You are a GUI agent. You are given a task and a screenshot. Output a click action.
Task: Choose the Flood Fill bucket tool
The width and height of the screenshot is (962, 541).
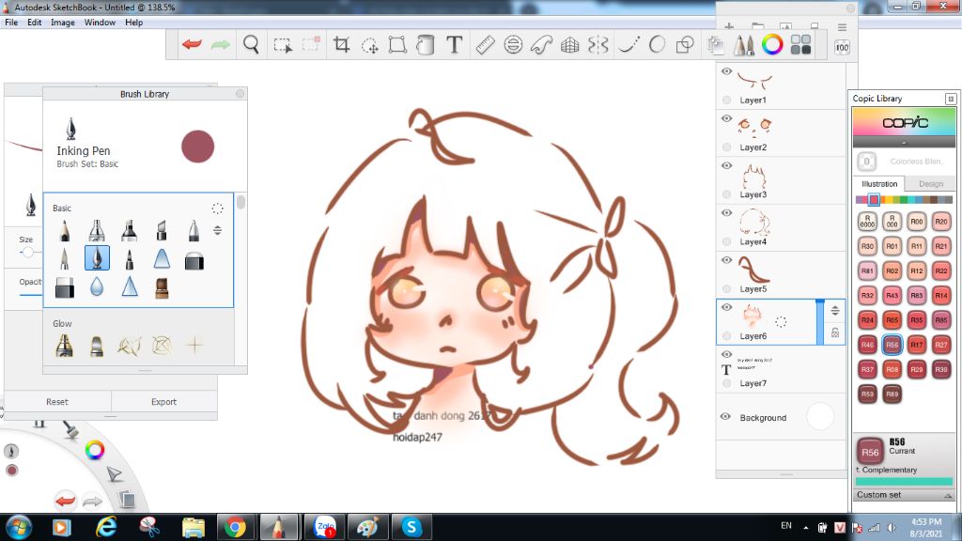(x=426, y=45)
